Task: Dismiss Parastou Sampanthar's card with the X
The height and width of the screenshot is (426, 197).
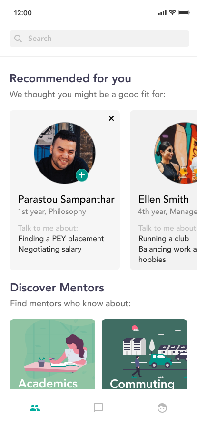Action: coord(111,118)
